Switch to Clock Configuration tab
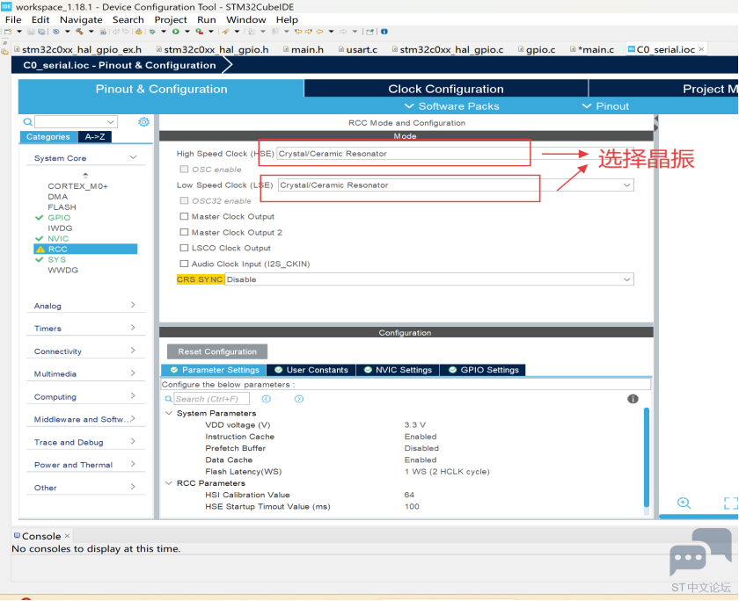This screenshot has width=739, height=601. (446, 89)
